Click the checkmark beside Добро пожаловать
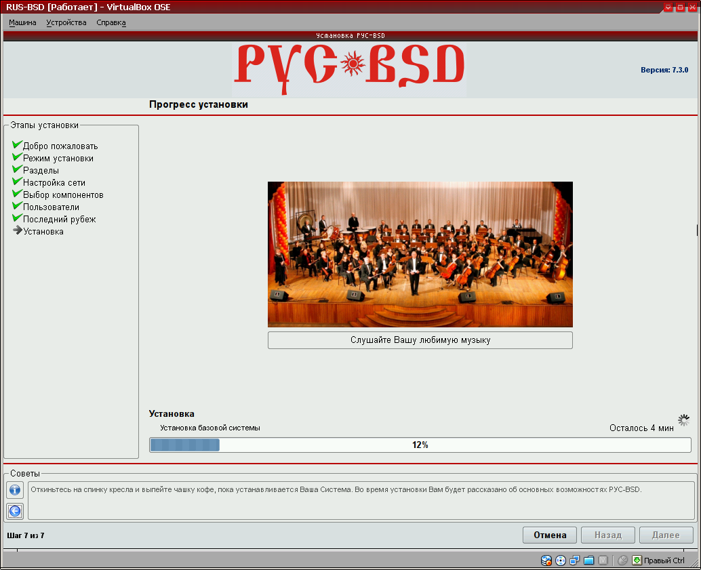Viewport: 701px width, 570px height. (17, 144)
